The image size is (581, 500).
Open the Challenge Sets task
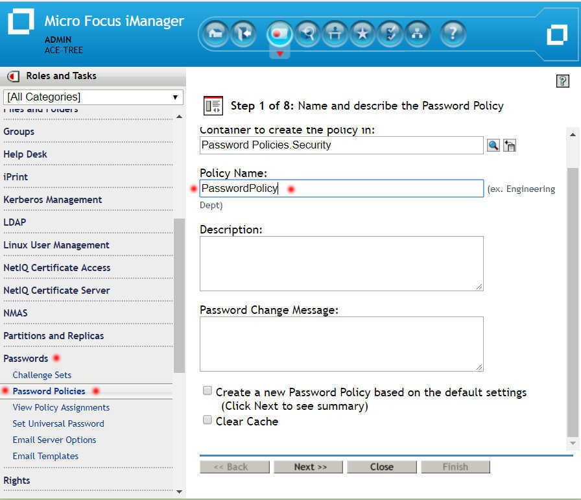[42, 375]
